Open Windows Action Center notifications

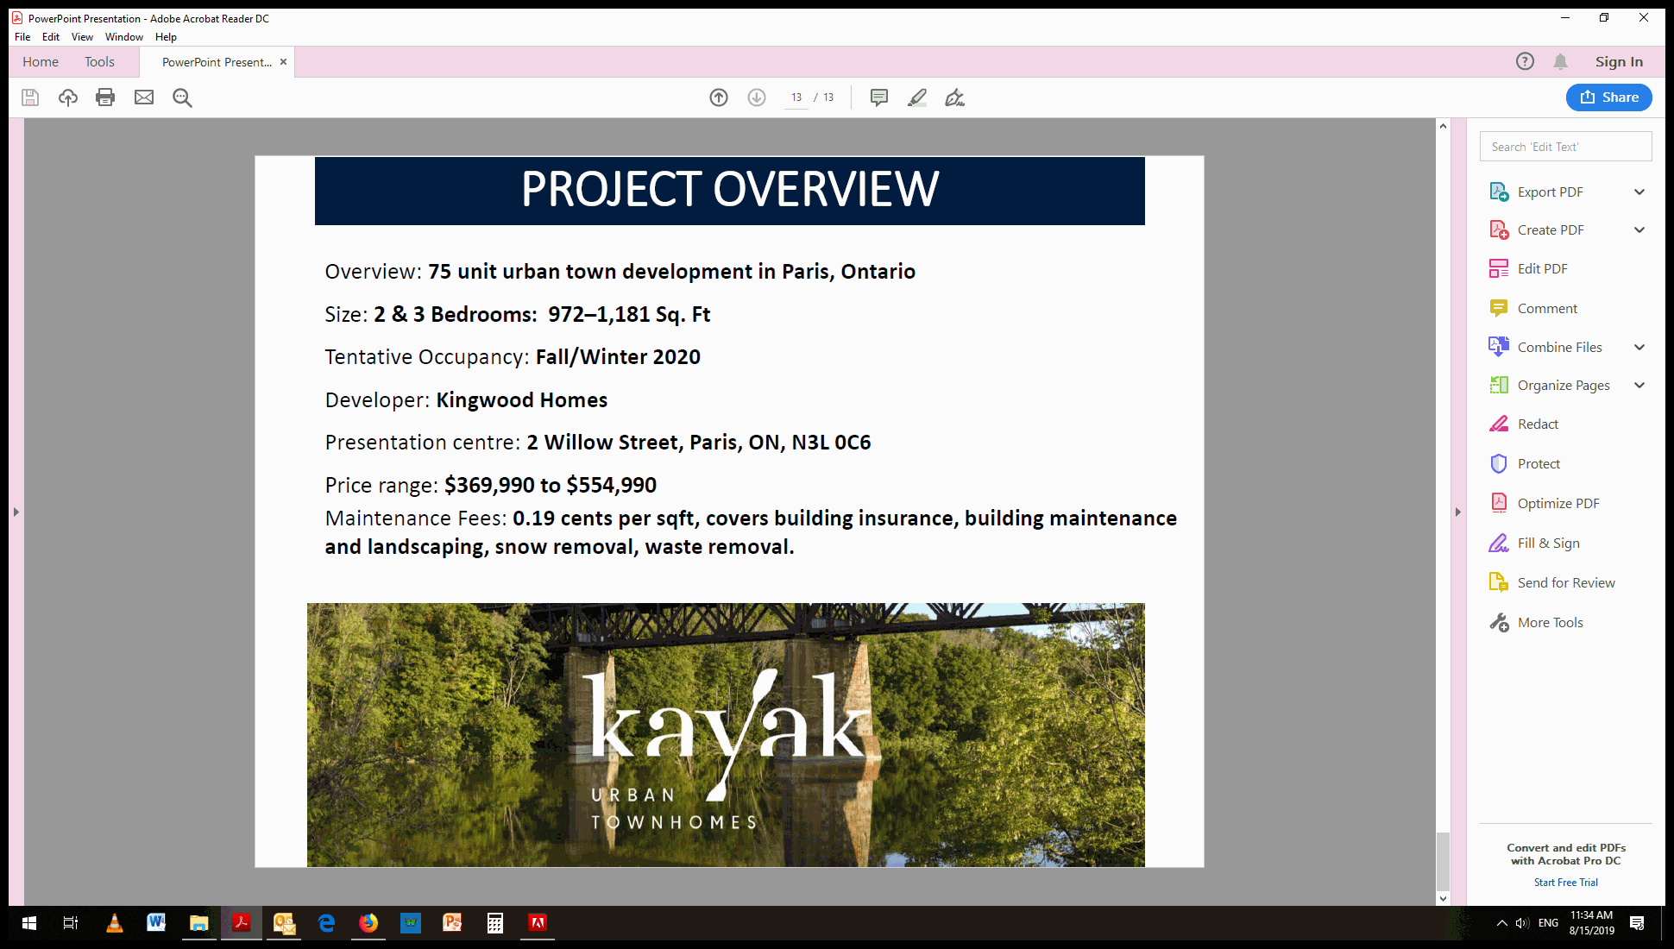coord(1636,923)
